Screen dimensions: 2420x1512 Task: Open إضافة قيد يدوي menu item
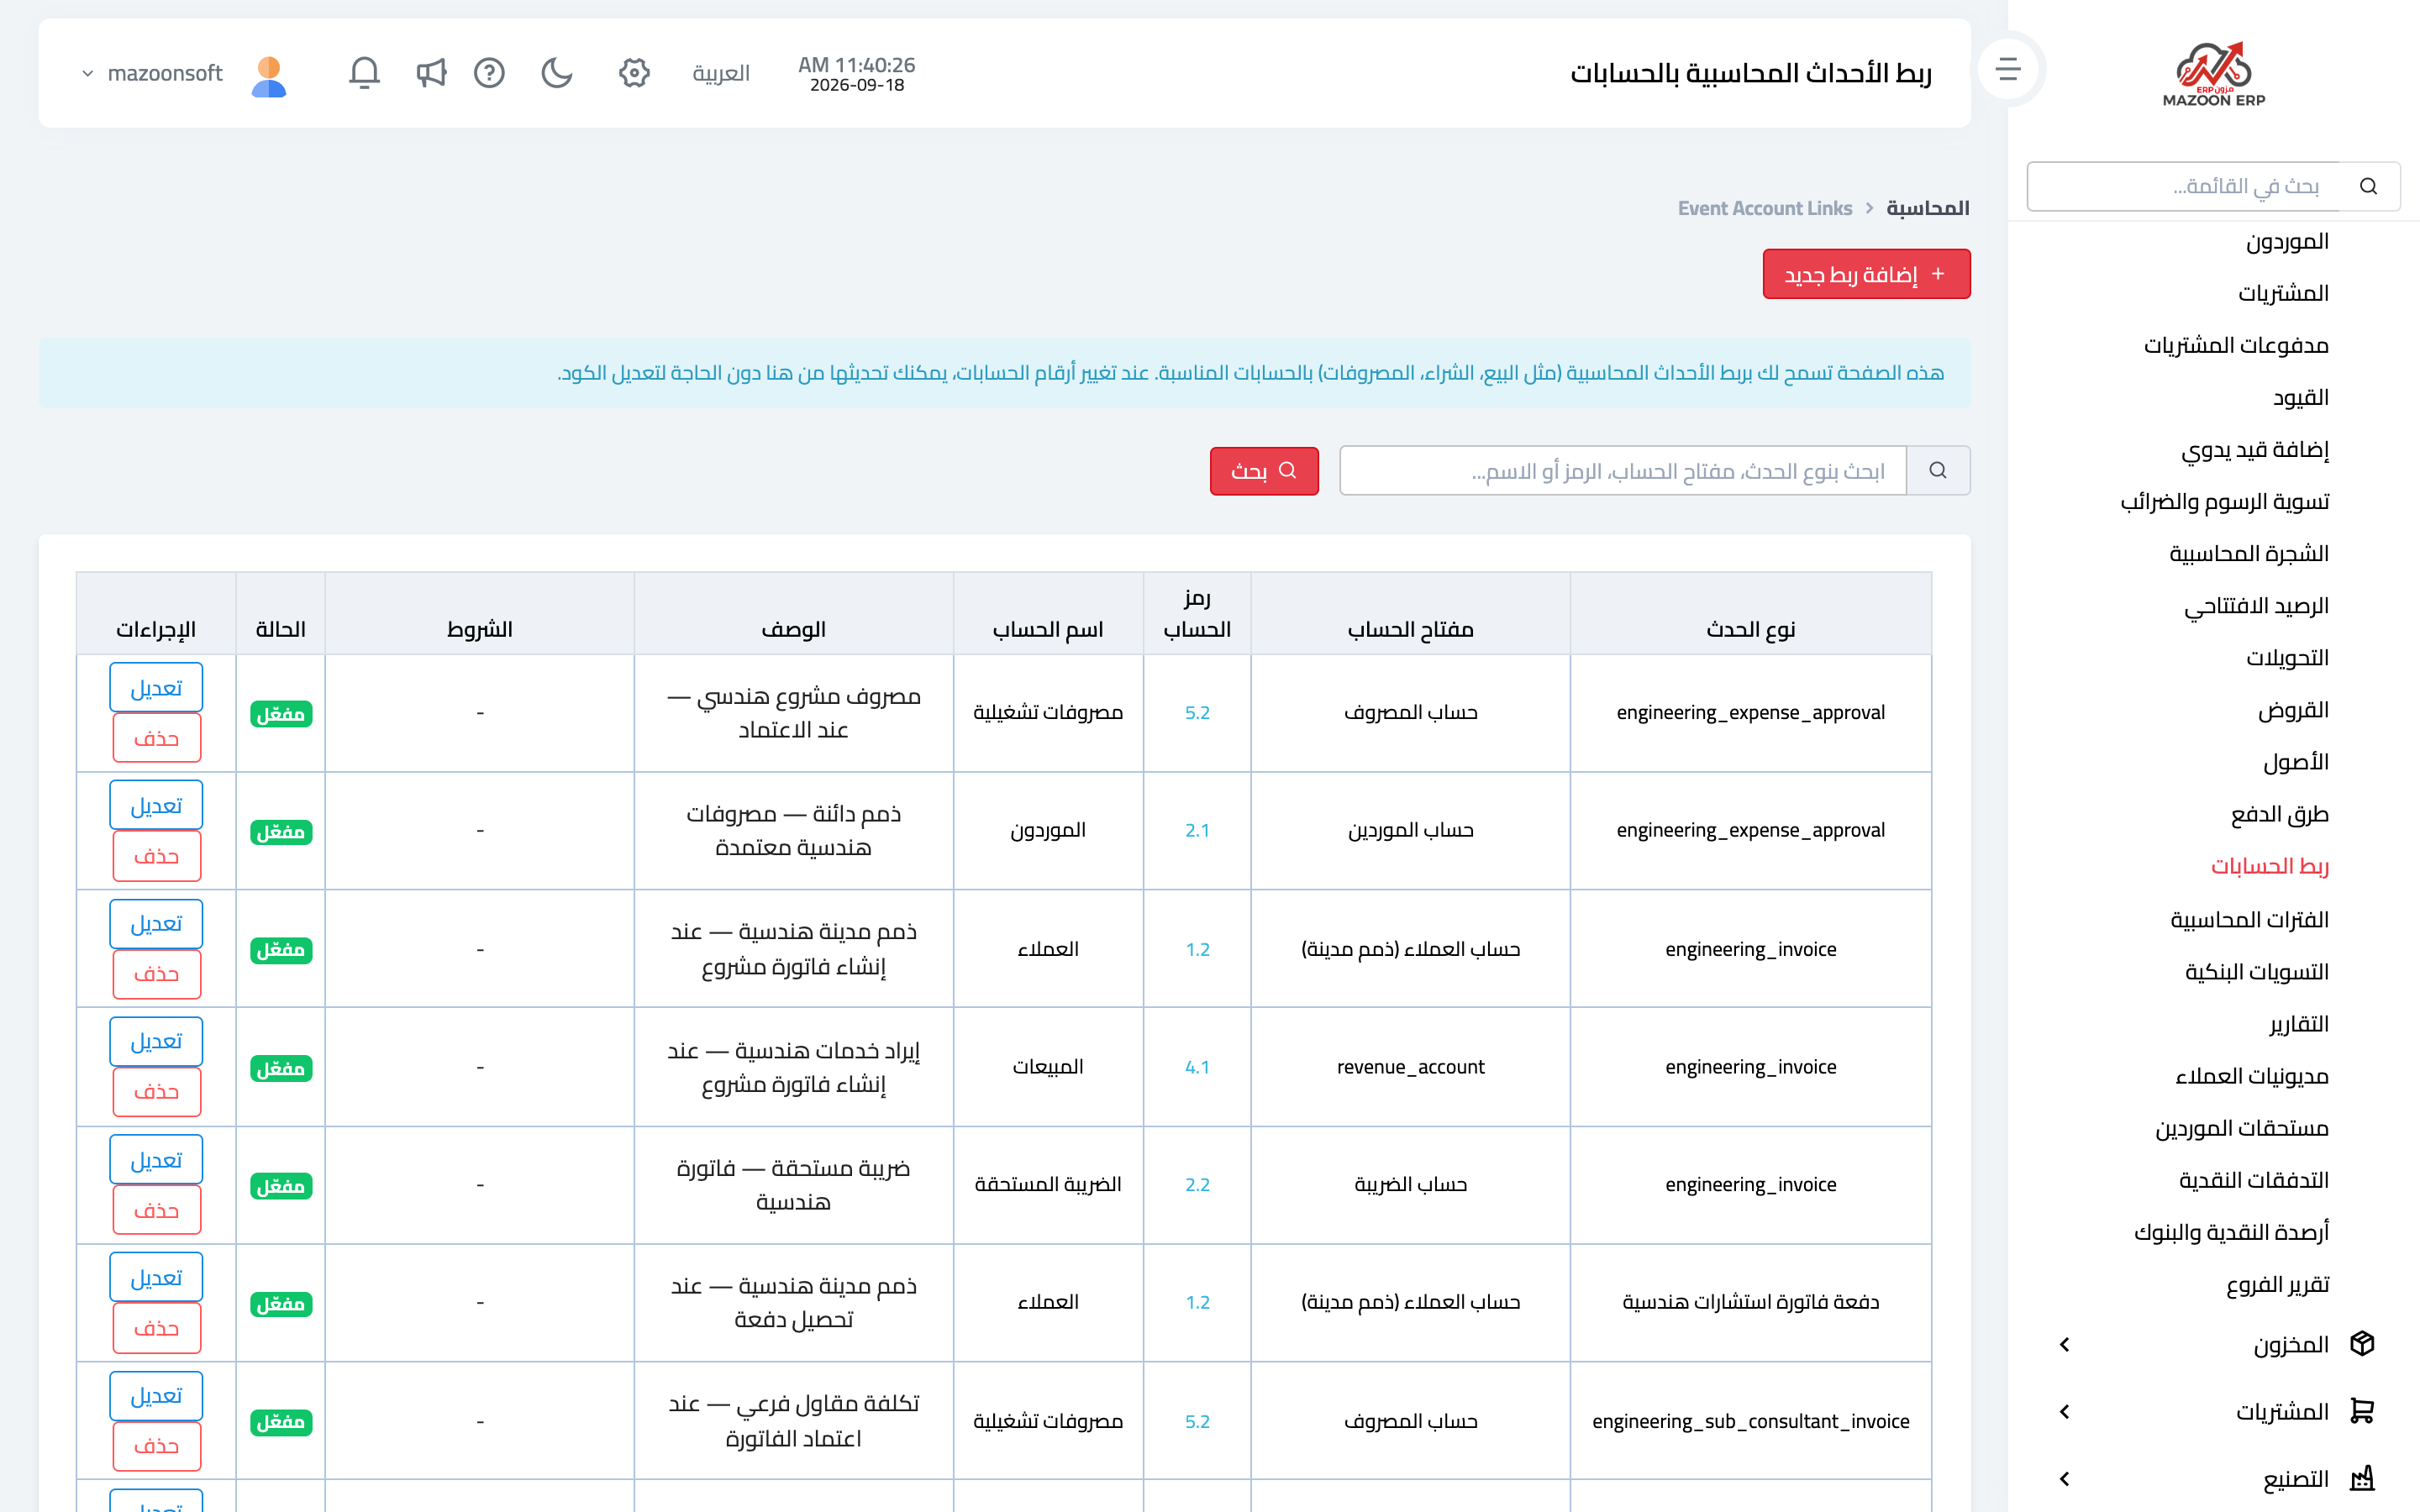tap(2255, 449)
